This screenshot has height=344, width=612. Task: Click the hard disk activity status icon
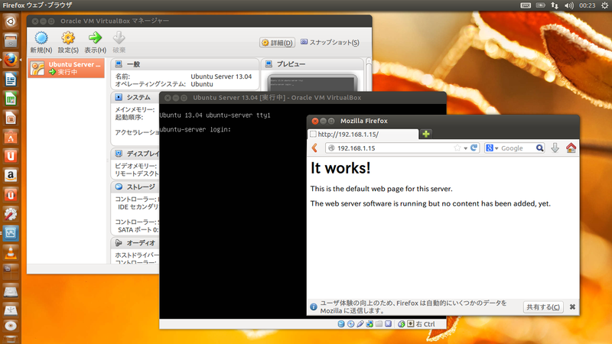point(341,324)
